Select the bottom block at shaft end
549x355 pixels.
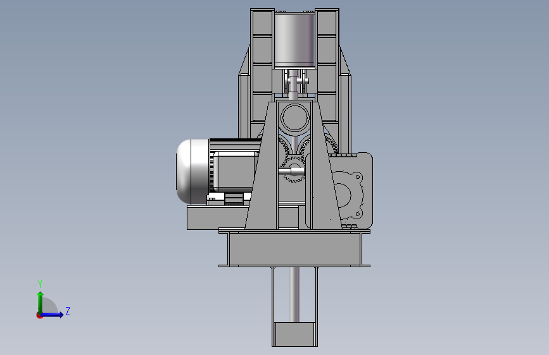click(x=294, y=334)
